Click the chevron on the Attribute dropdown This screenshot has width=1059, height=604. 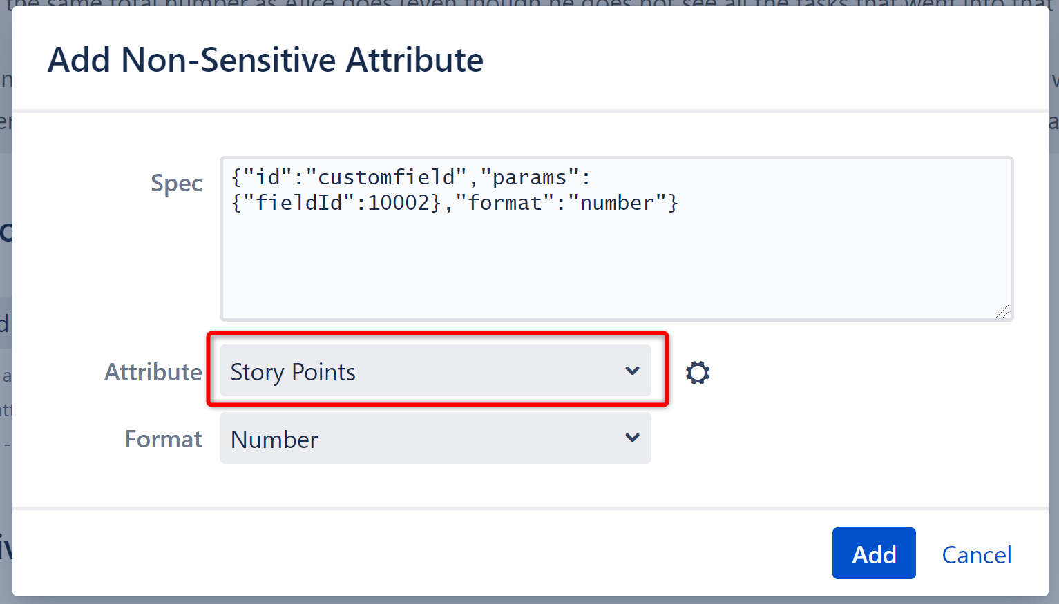632,371
